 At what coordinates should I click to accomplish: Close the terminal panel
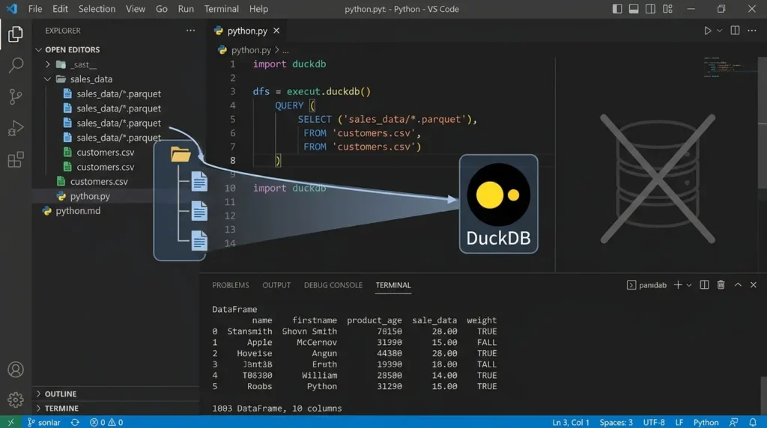coord(754,285)
